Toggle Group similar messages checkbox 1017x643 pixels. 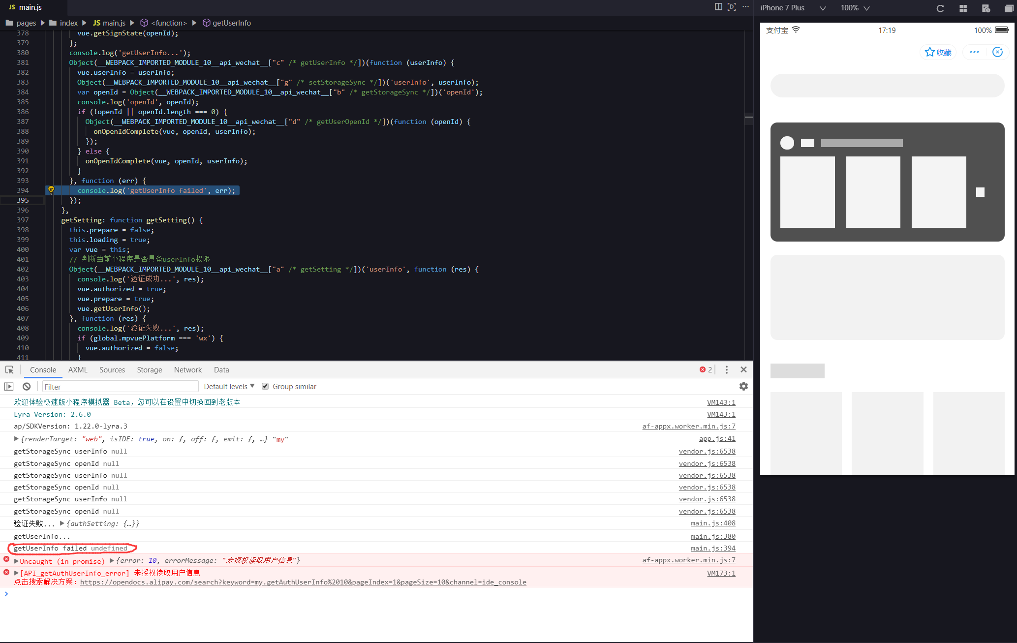click(x=264, y=386)
